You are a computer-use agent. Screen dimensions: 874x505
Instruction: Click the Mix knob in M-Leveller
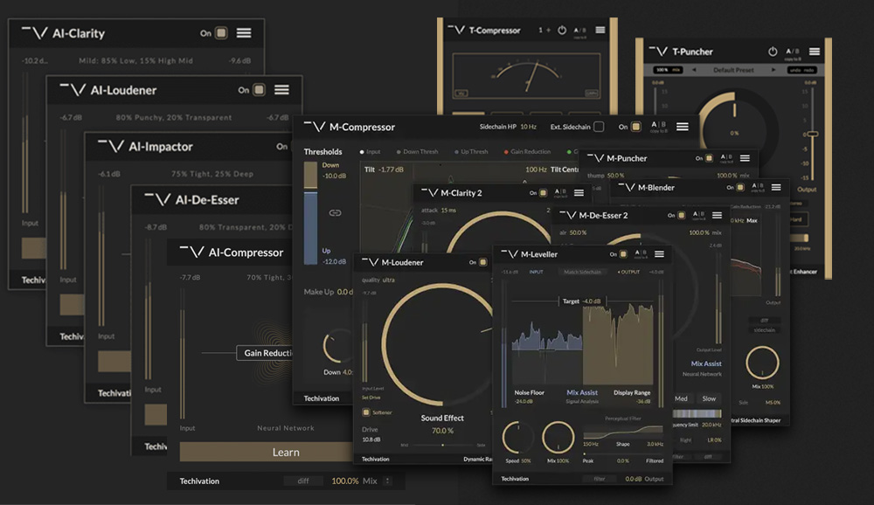558,438
